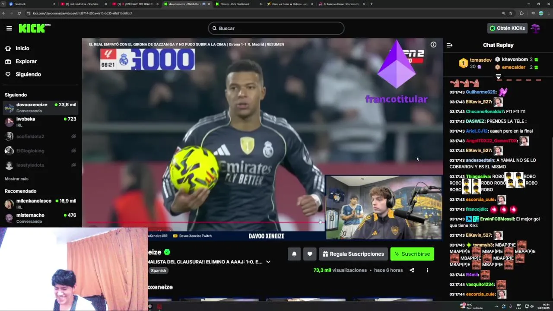Open the browser zoom magnifier icon

tap(503, 13)
